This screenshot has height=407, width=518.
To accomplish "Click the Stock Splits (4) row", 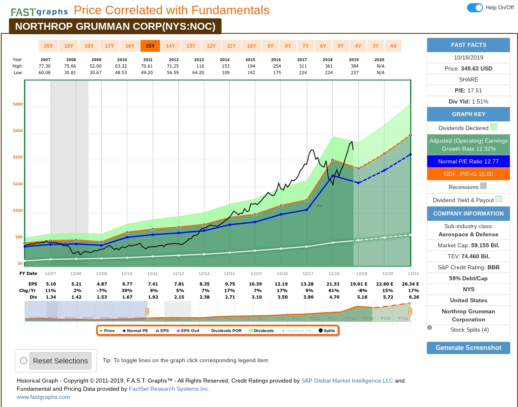I will coord(469,330).
